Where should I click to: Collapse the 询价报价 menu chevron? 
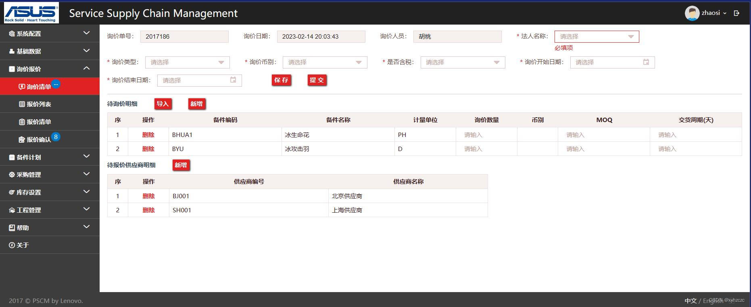[86, 68]
